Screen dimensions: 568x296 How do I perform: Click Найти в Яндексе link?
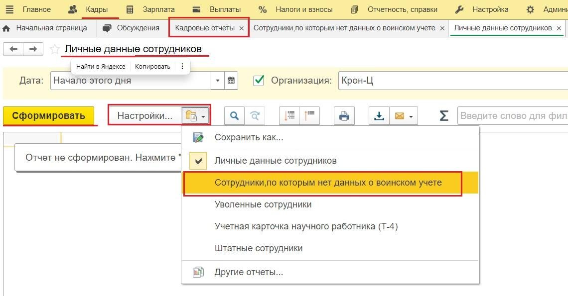click(x=100, y=66)
